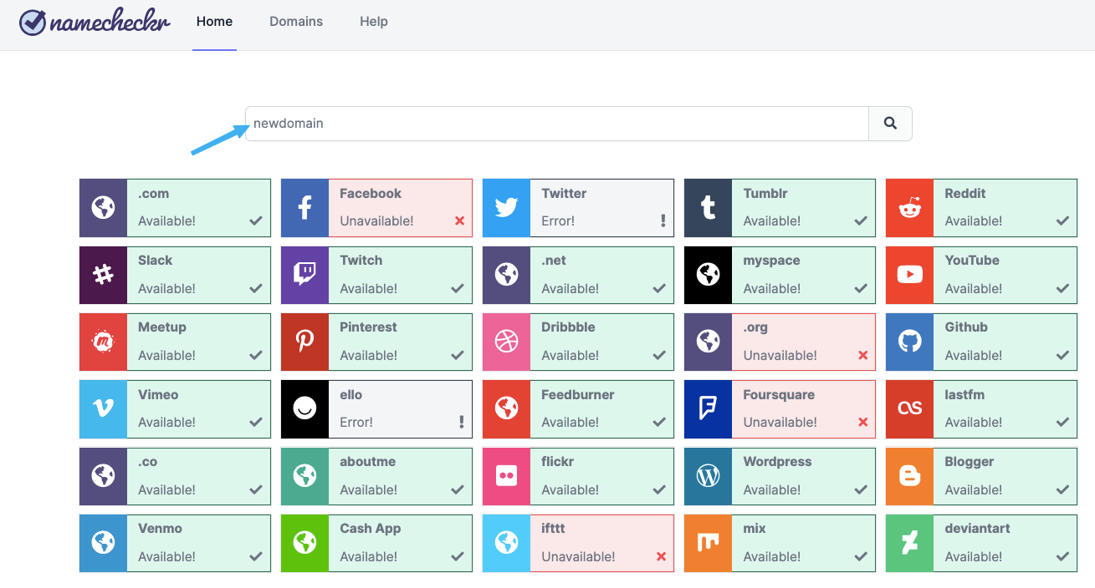This screenshot has width=1095, height=588.
Task: Select the Vimeo icon tile
Action: coord(103,409)
